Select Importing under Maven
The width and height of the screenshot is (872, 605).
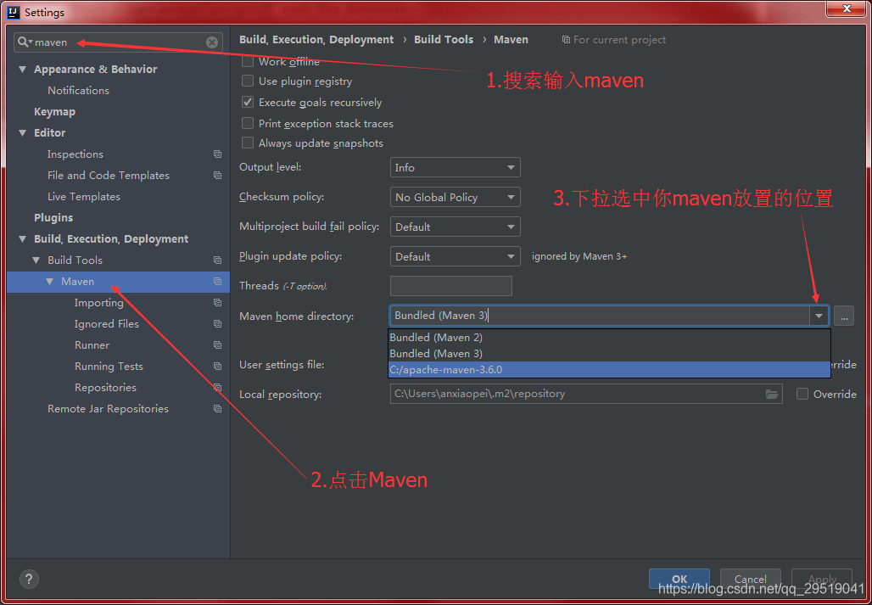pyautogui.click(x=99, y=302)
